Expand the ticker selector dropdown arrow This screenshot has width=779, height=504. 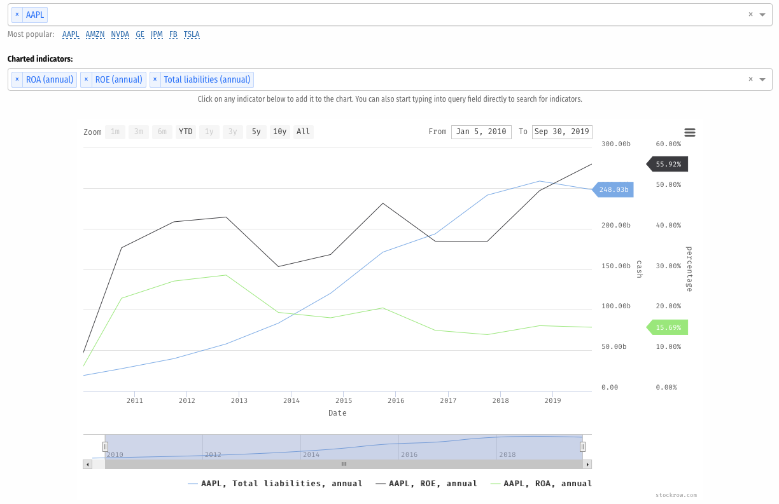coord(762,15)
